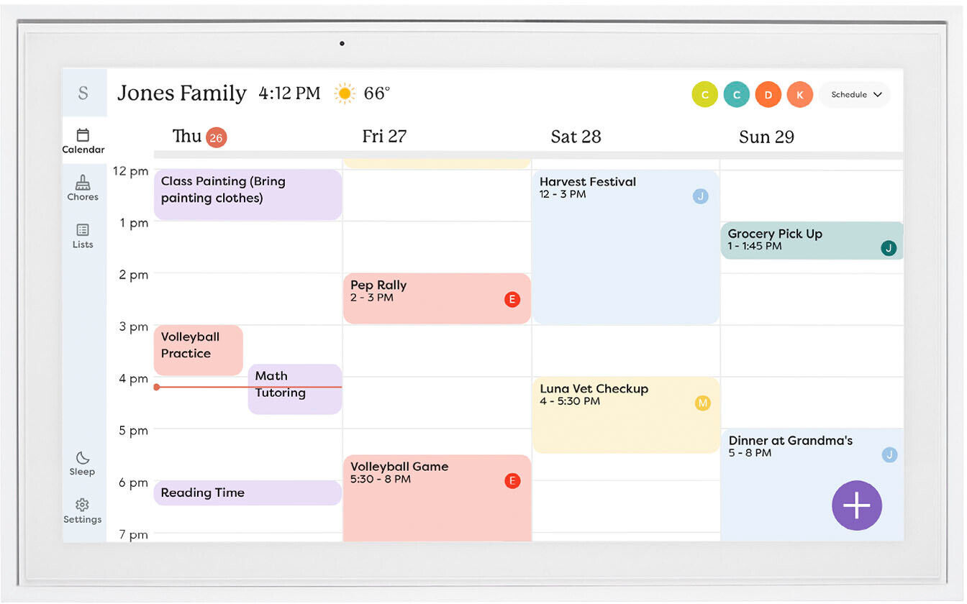The height and width of the screenshot is (604, 967).
Task: Open the Schedule view dropdown
Action: (x=854, y=94)
